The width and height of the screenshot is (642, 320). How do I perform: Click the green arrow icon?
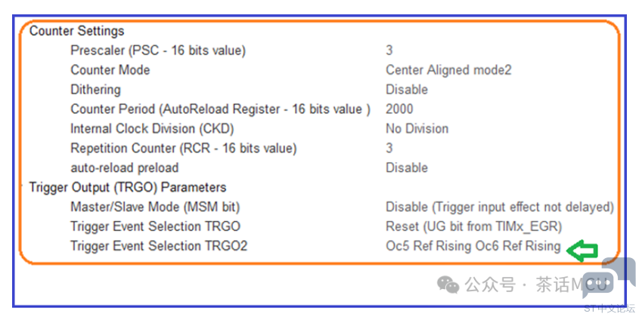click(x=582, y=251)
